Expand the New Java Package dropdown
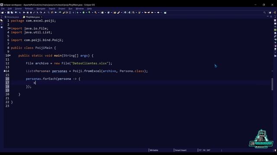This screenshot has width=277, height=155. (106, 12)
